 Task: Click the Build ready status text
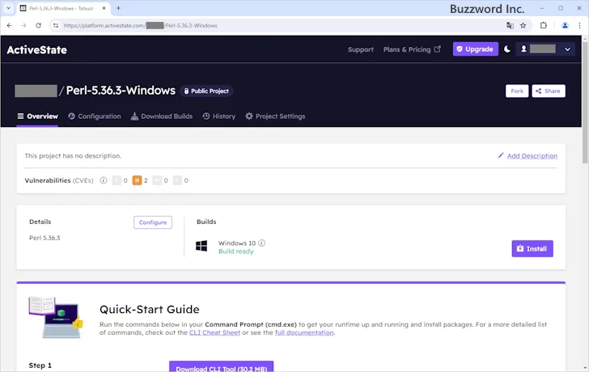236,252
